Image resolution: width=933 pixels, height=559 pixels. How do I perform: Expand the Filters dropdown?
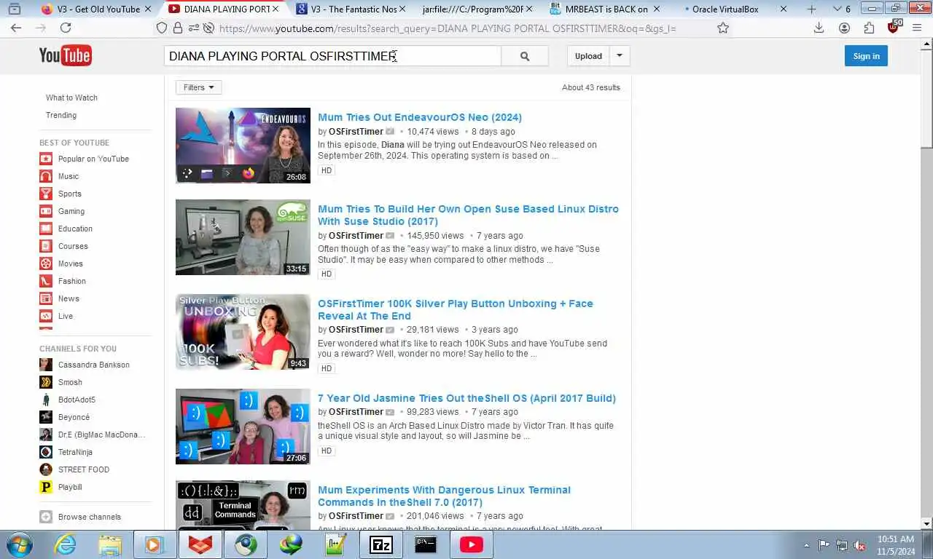tap(198, 87)
